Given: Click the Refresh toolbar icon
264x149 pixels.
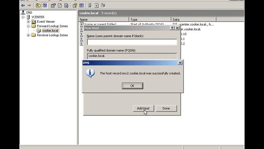Looking at the screenshot, I should pyautogui.click(x=60, y=5).
